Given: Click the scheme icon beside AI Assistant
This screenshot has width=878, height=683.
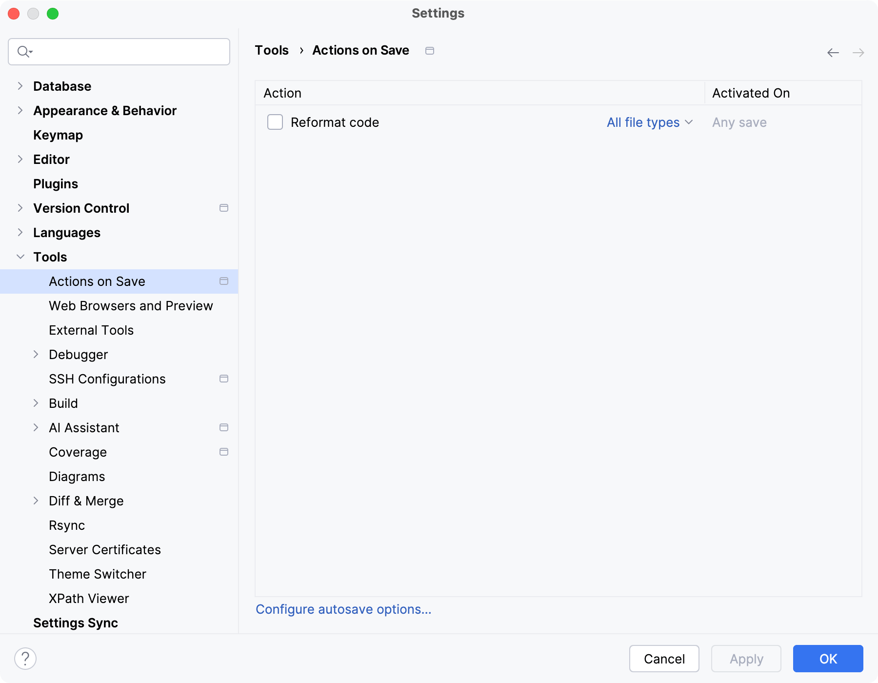Looking at the screenshot, I should tap(224, 427).
